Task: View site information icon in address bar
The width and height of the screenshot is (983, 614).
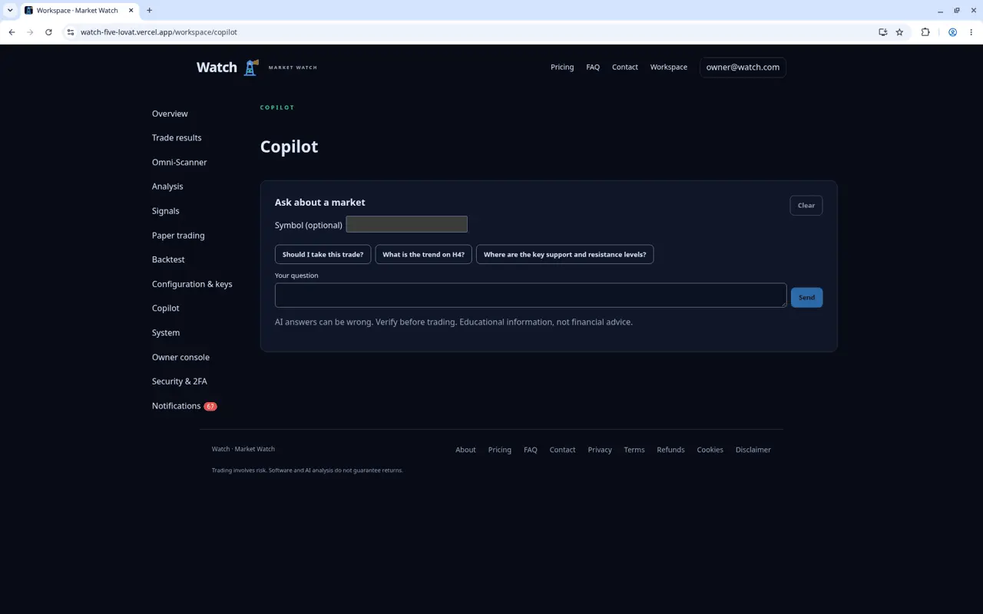Action: pos(70,32)
